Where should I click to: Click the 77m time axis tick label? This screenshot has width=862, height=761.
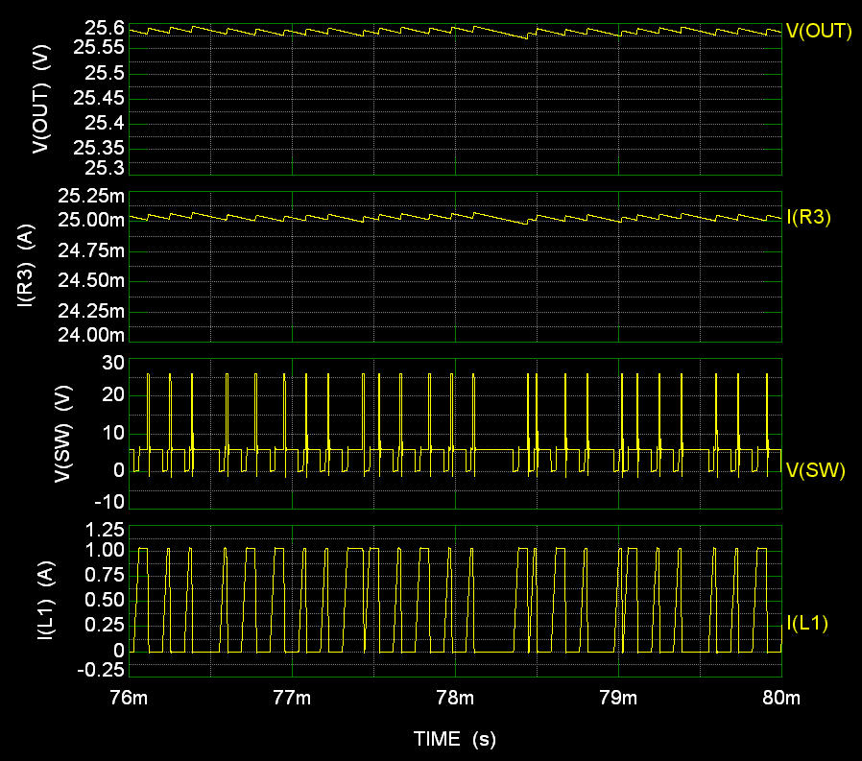tap(292, 696)
